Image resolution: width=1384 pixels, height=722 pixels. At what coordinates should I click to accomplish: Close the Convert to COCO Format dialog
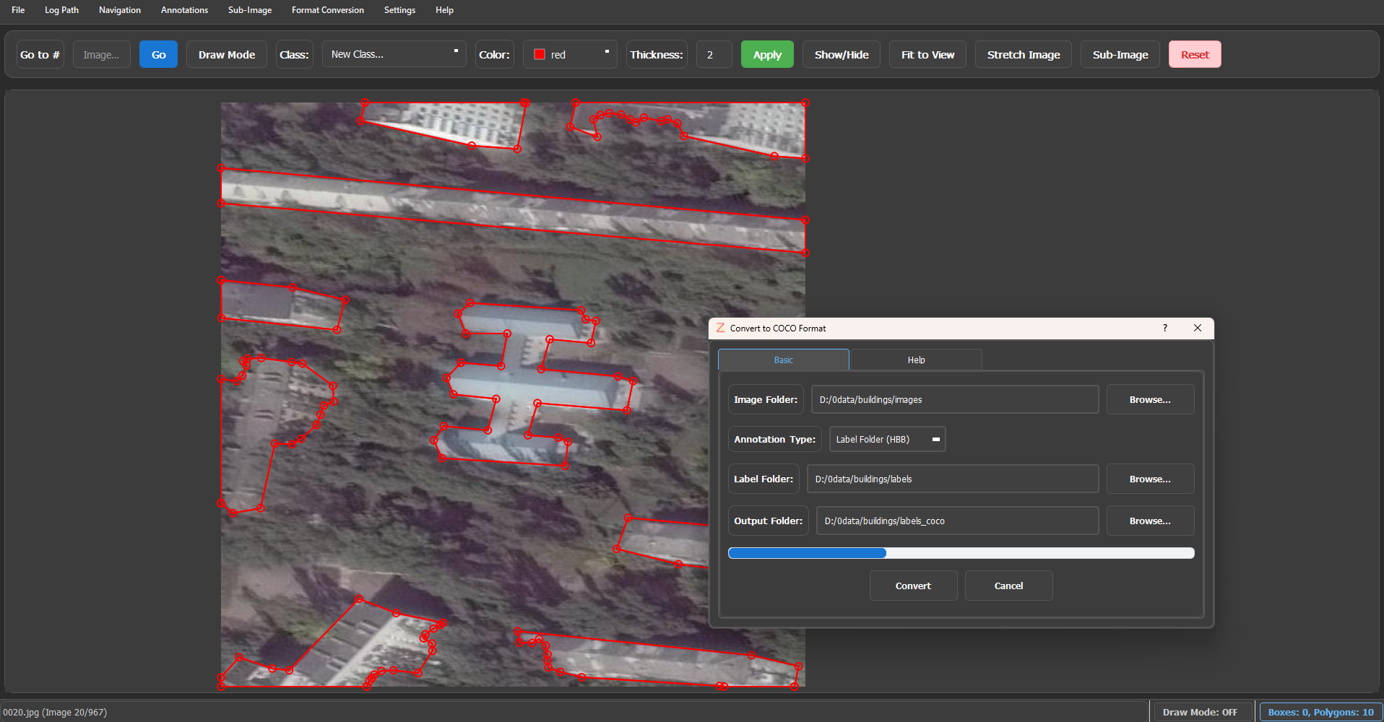pyautogui.click(x=1197, y=328)
